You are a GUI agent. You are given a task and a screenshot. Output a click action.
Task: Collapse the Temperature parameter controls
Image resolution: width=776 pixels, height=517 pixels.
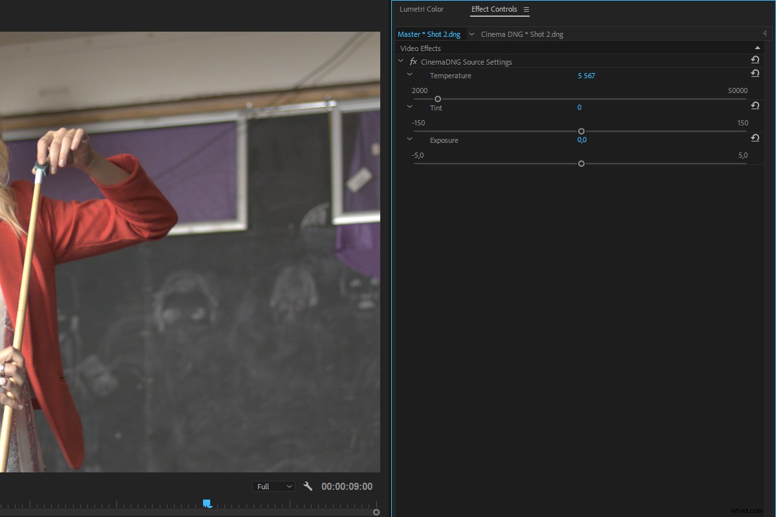coord(409,74)
